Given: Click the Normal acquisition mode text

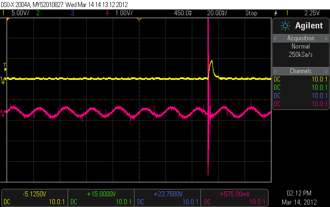Looking at the screenshot, I should [x=301, y=47].
